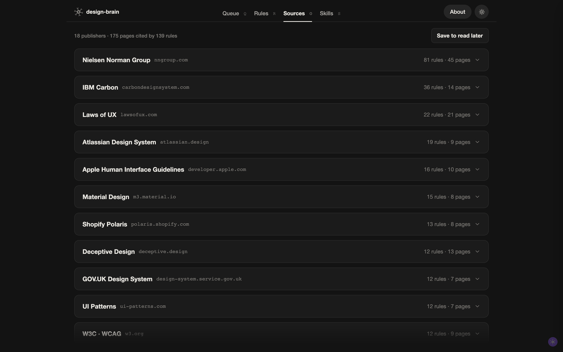Screen dimensions: 563x352
Task: Open the About page button
Action: [x=457, y=12]
